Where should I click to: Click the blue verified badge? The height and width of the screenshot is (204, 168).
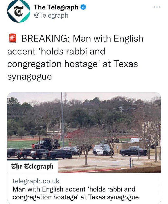83,7
